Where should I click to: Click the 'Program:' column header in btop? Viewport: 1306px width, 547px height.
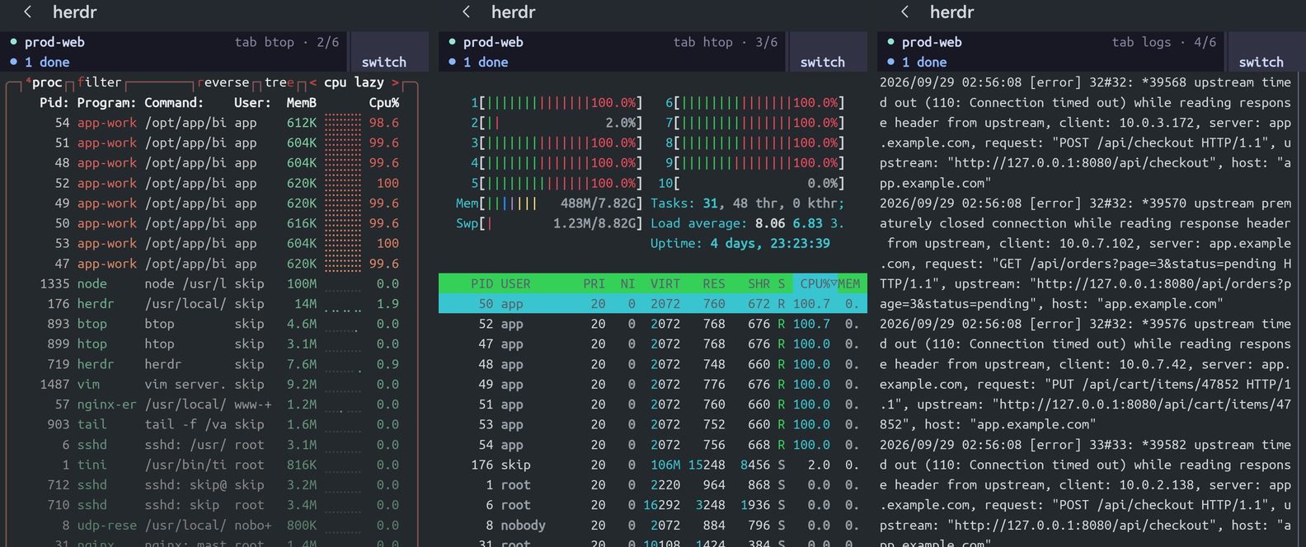point(107,103)
